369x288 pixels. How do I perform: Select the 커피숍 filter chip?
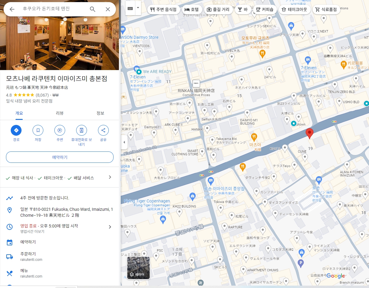(x=265, y=10)
